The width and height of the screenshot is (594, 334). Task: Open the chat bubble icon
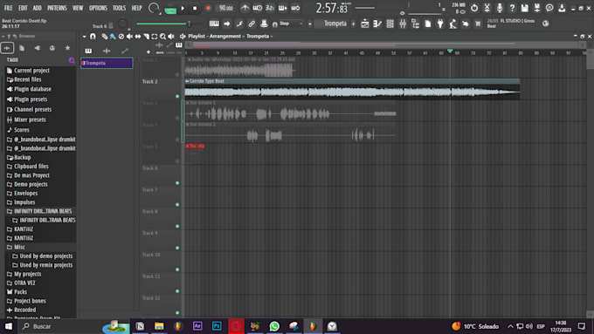tap(549, 8)
